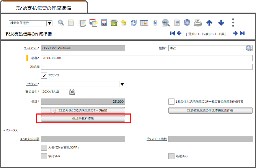Jump to last record navigation arrow
Image resolution: width=256 pixels, height=168 pixels.
pyautogui.click(x=242, y=33)
